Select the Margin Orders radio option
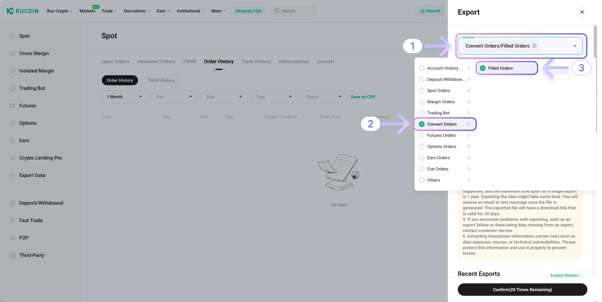Viewport: 602px width, 302px height. (422, 102)
